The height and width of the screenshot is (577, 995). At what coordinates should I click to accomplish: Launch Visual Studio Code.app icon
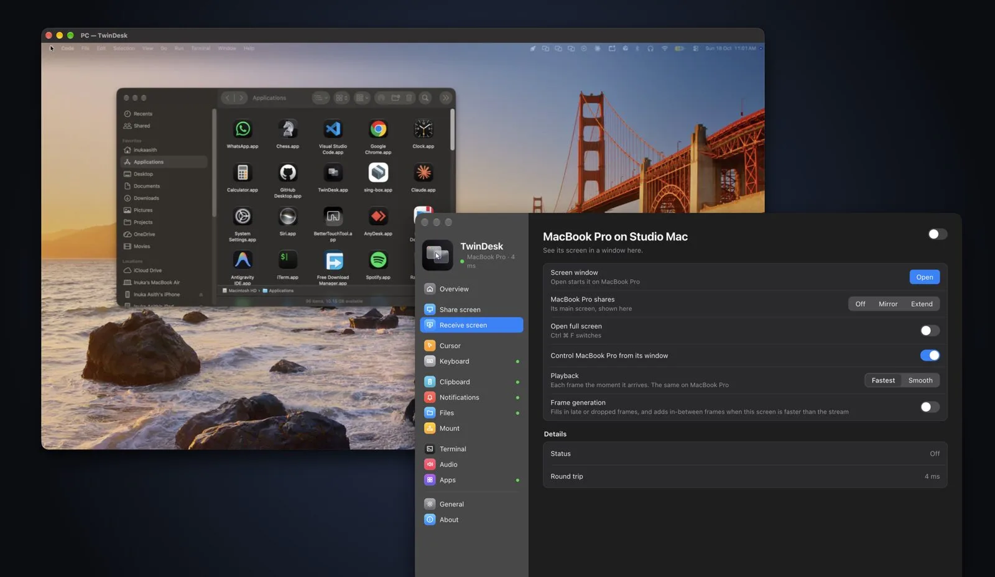[333, 129]
